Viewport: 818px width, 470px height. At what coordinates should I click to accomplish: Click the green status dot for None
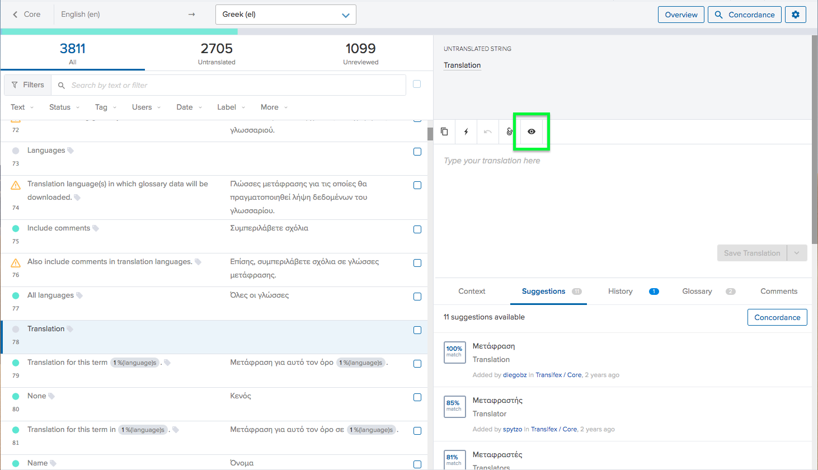pyautogui.click(x=16, y=396)
